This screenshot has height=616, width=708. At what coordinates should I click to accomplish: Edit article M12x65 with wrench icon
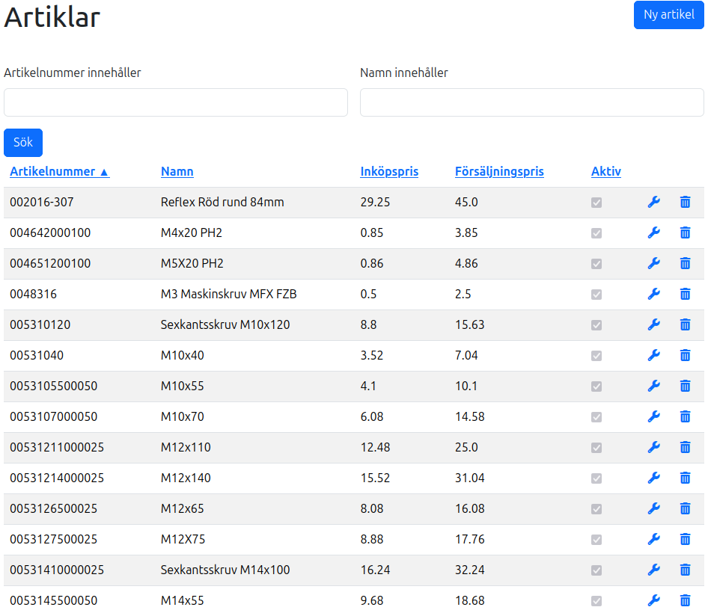[653, 508]
